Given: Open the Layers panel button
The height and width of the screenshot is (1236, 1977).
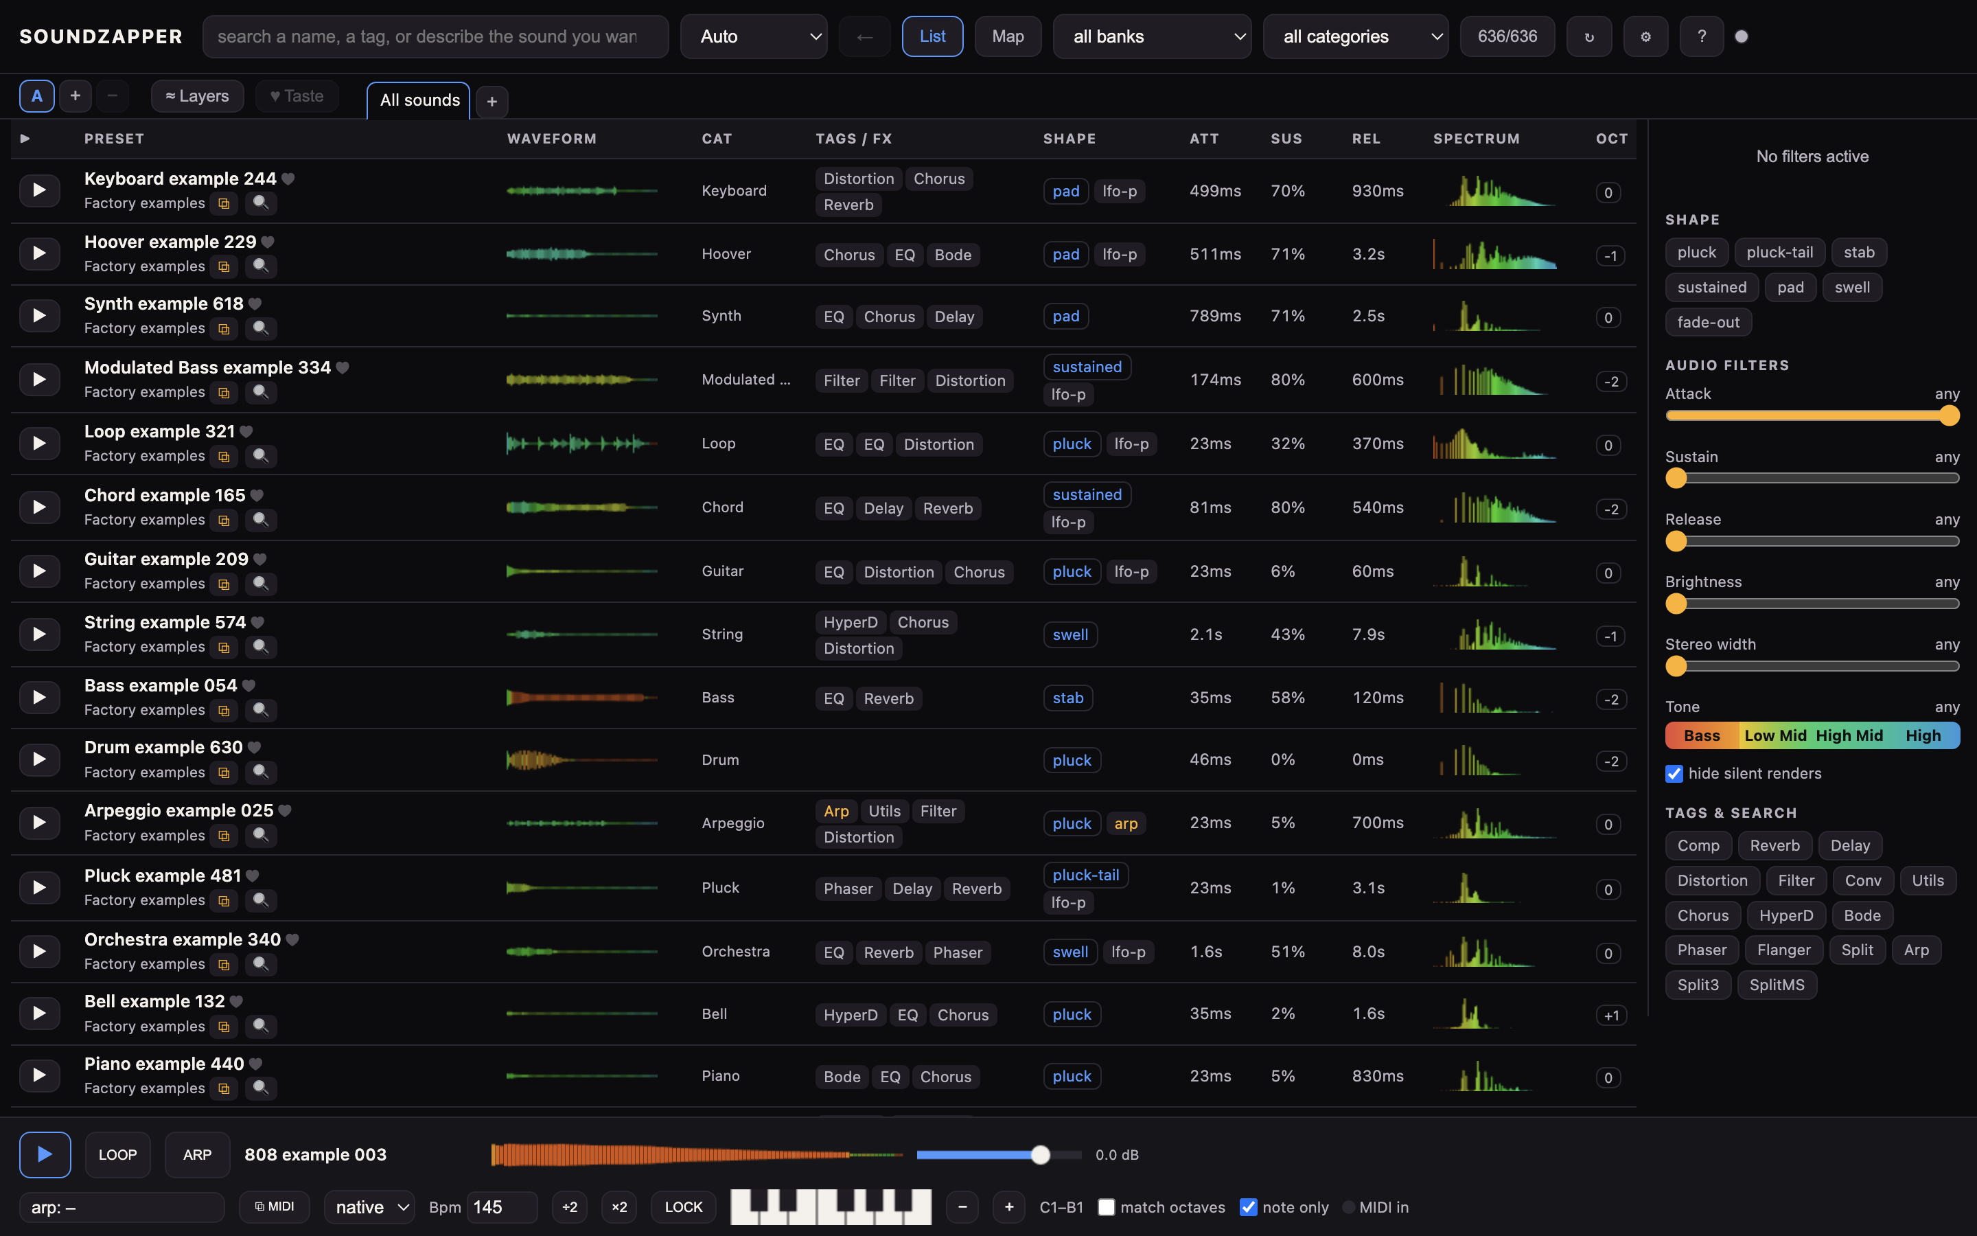Looking at the screenshot, I should point(197,95).
